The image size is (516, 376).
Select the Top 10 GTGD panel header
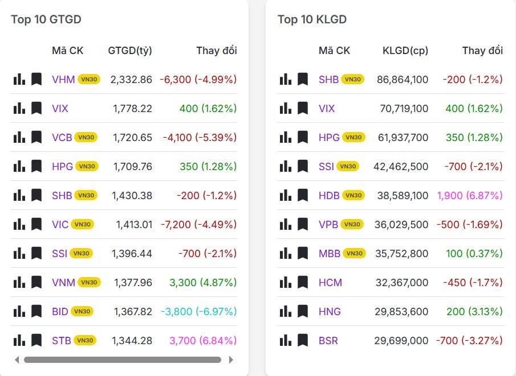coord(46,19)
